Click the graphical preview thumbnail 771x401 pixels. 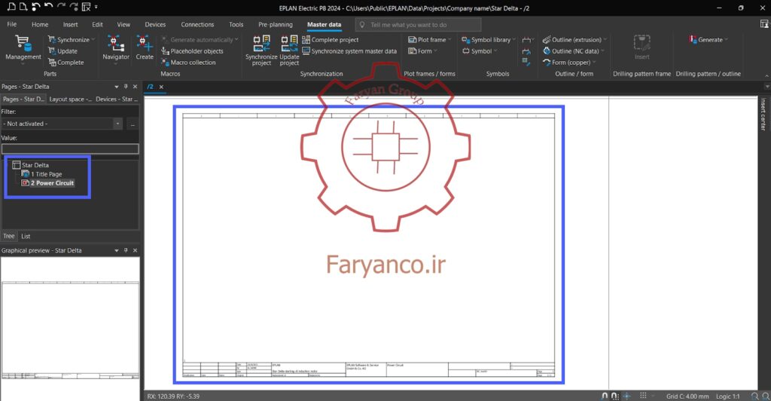[x=70, y=329]
